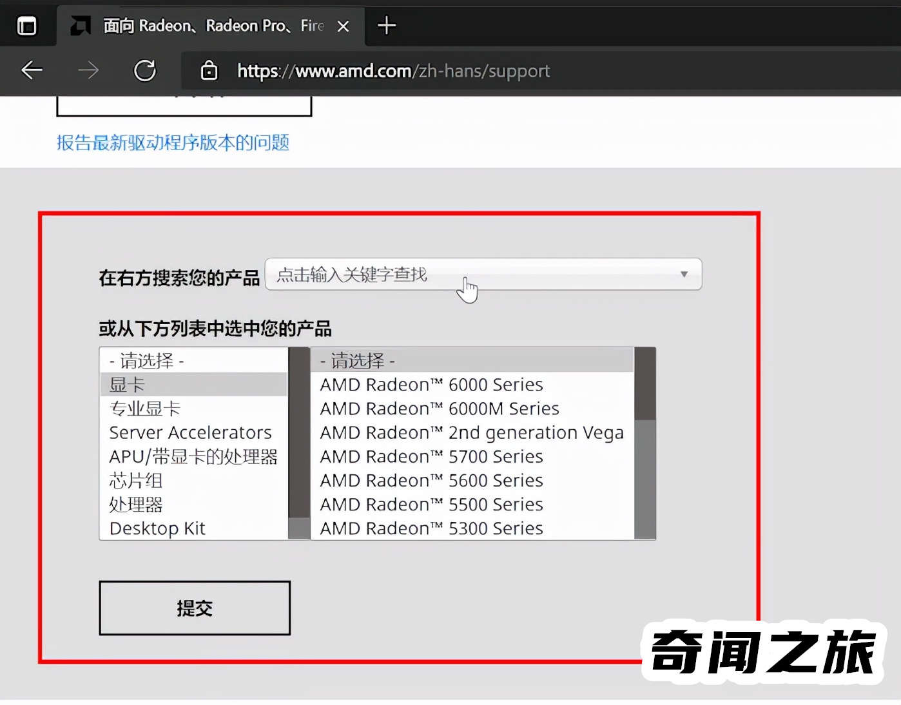
Task: Select AMD Radeon 6000 Series
Action: (x=472, y=385)
